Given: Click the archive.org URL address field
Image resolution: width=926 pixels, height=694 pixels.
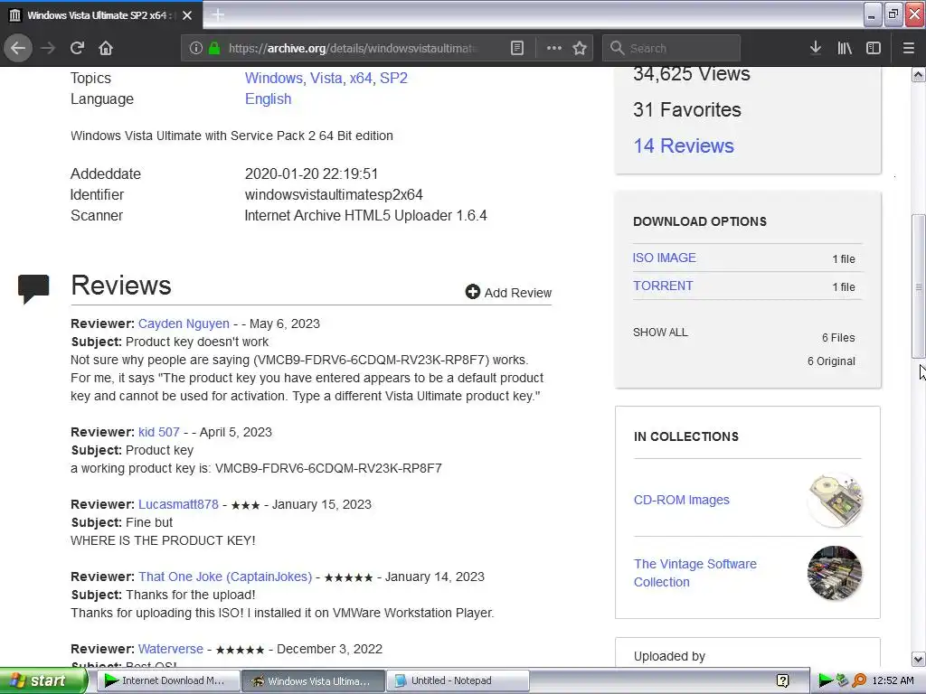Looking at the screenshot, I should 352,48.
